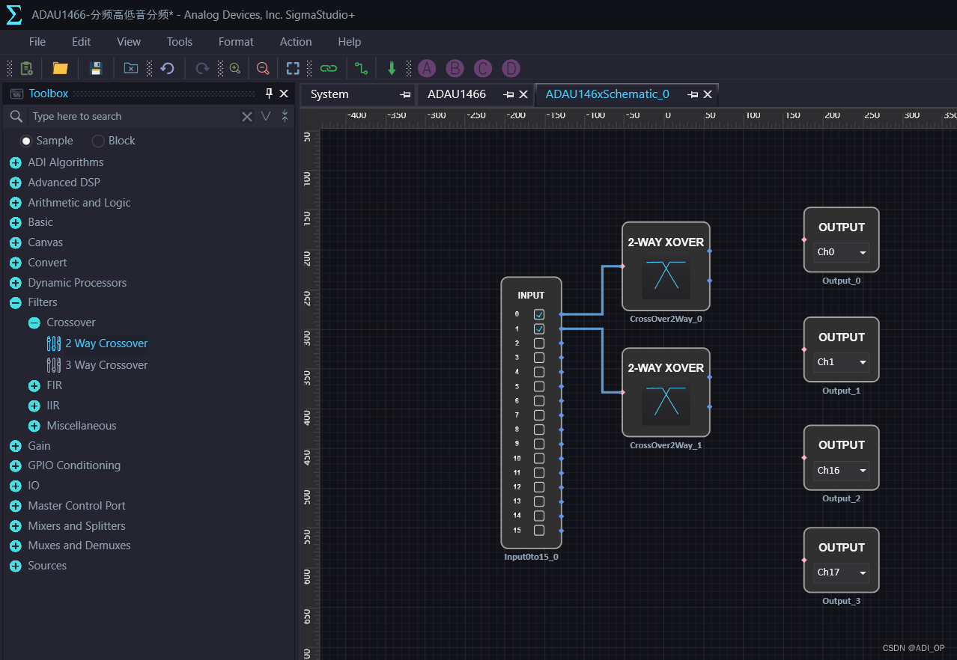Save project with the floppy disk icon

96,68
